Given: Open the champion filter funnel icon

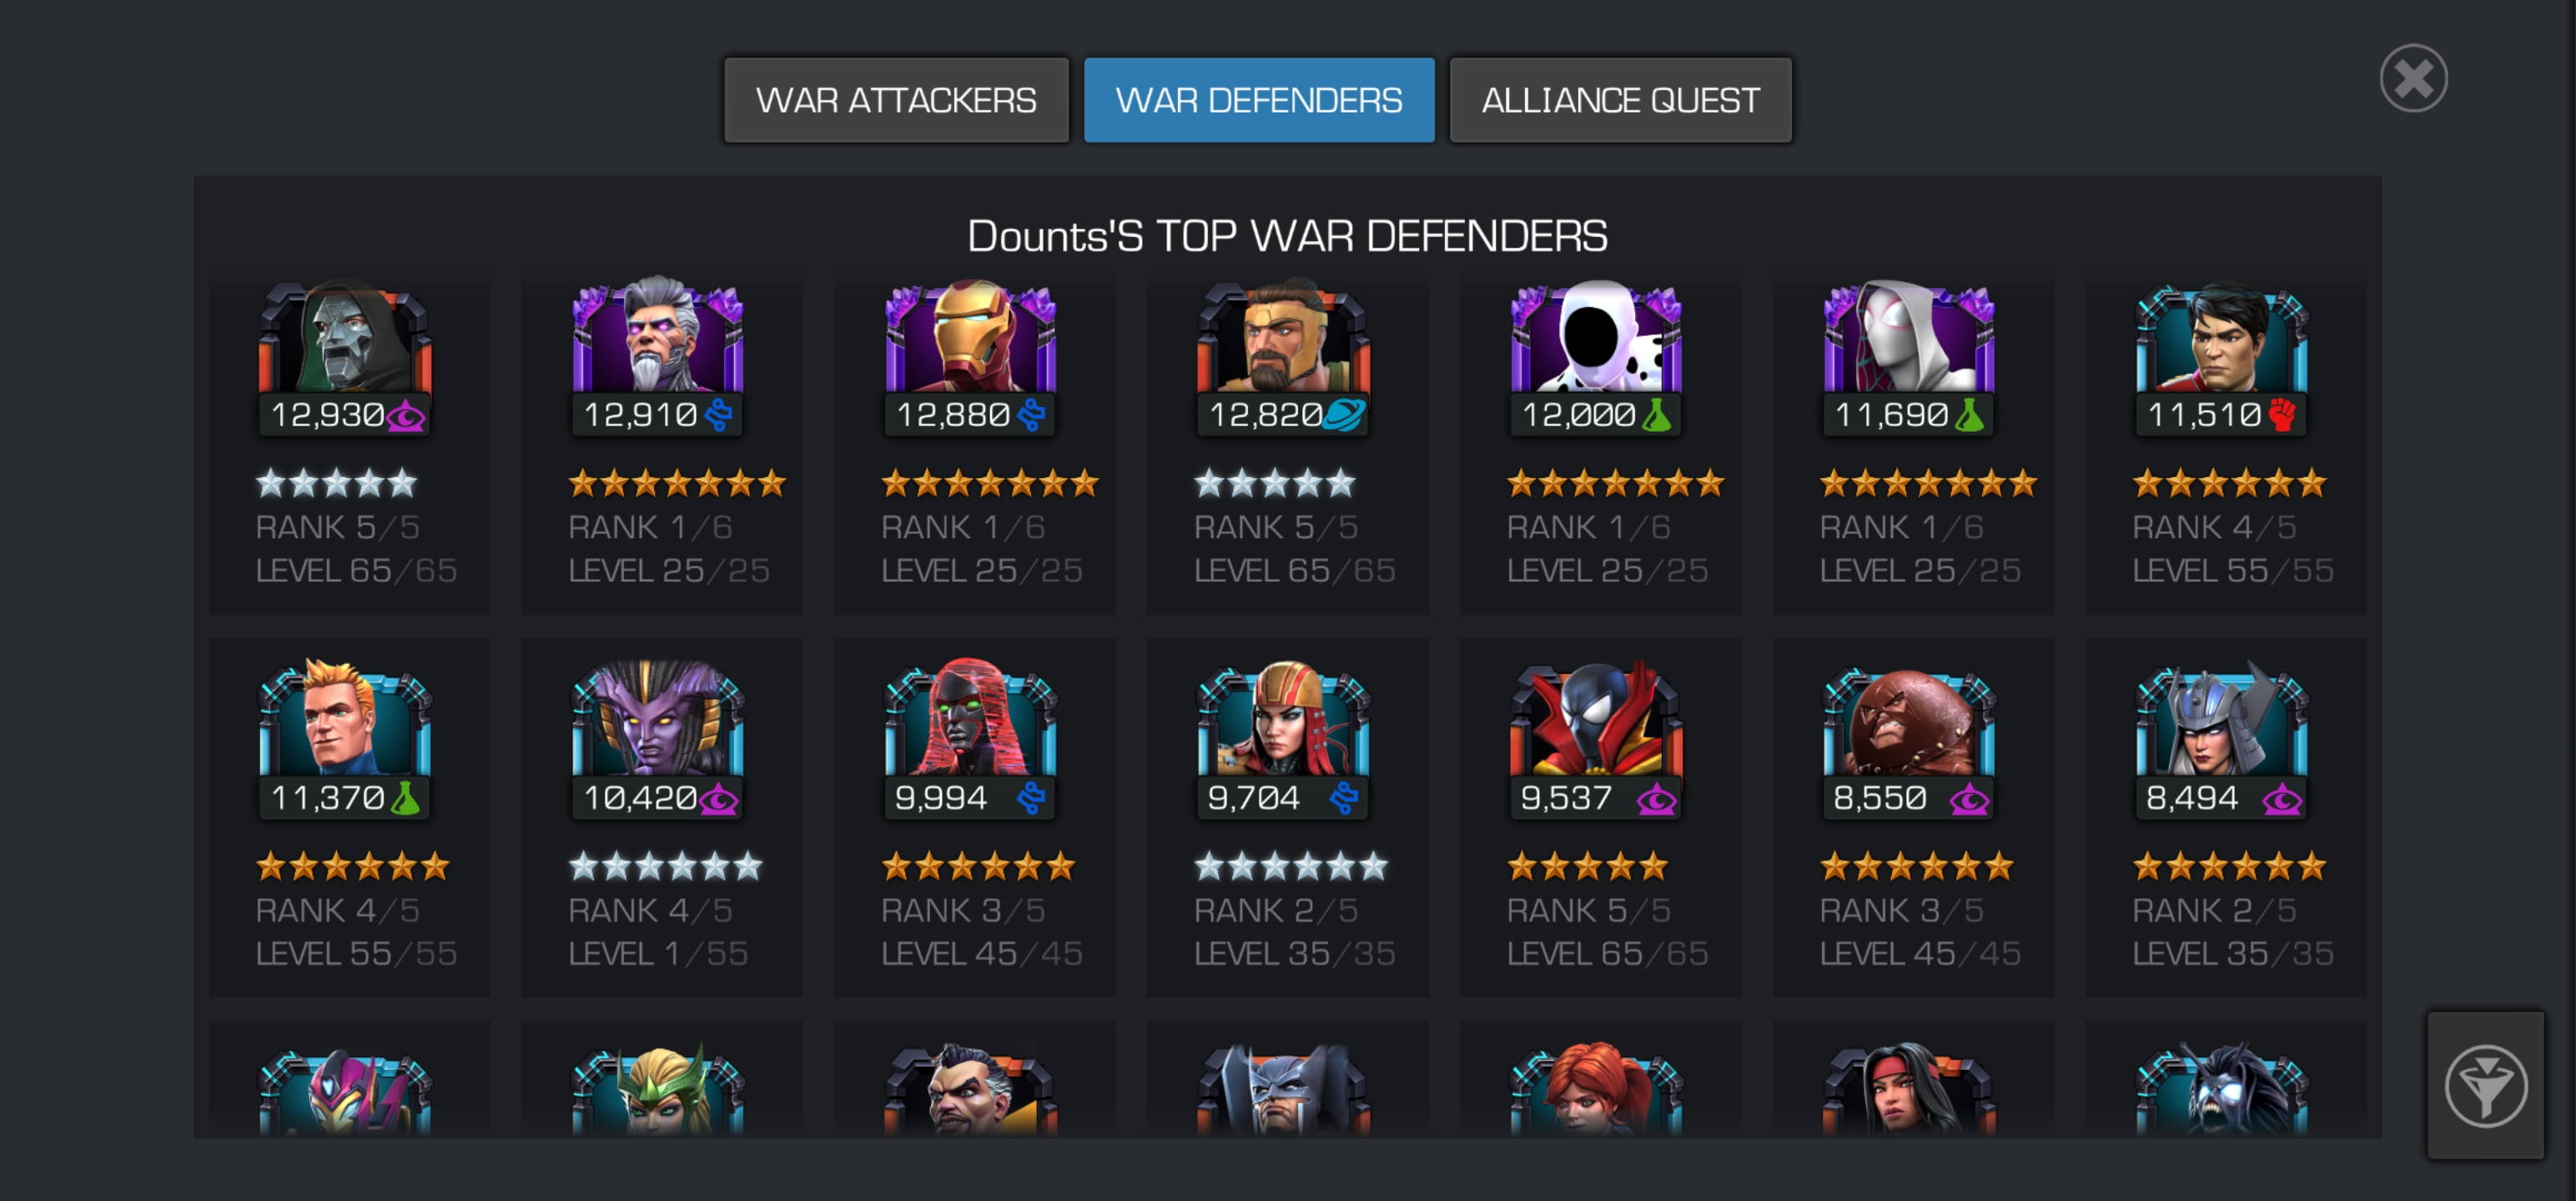Looking at the screenshot, I should pyautogui.click(x=2485, y=1086).
